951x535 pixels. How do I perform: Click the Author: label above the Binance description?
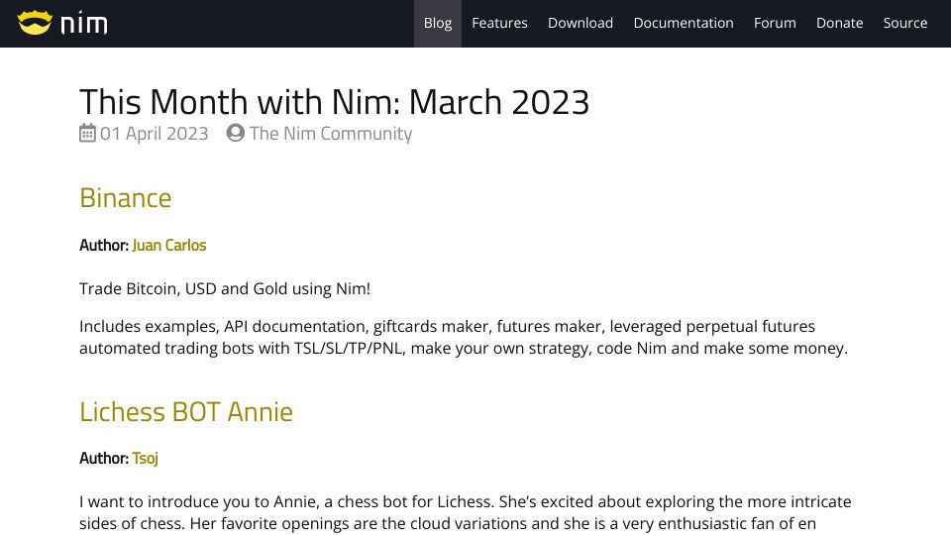click(104, 245)
